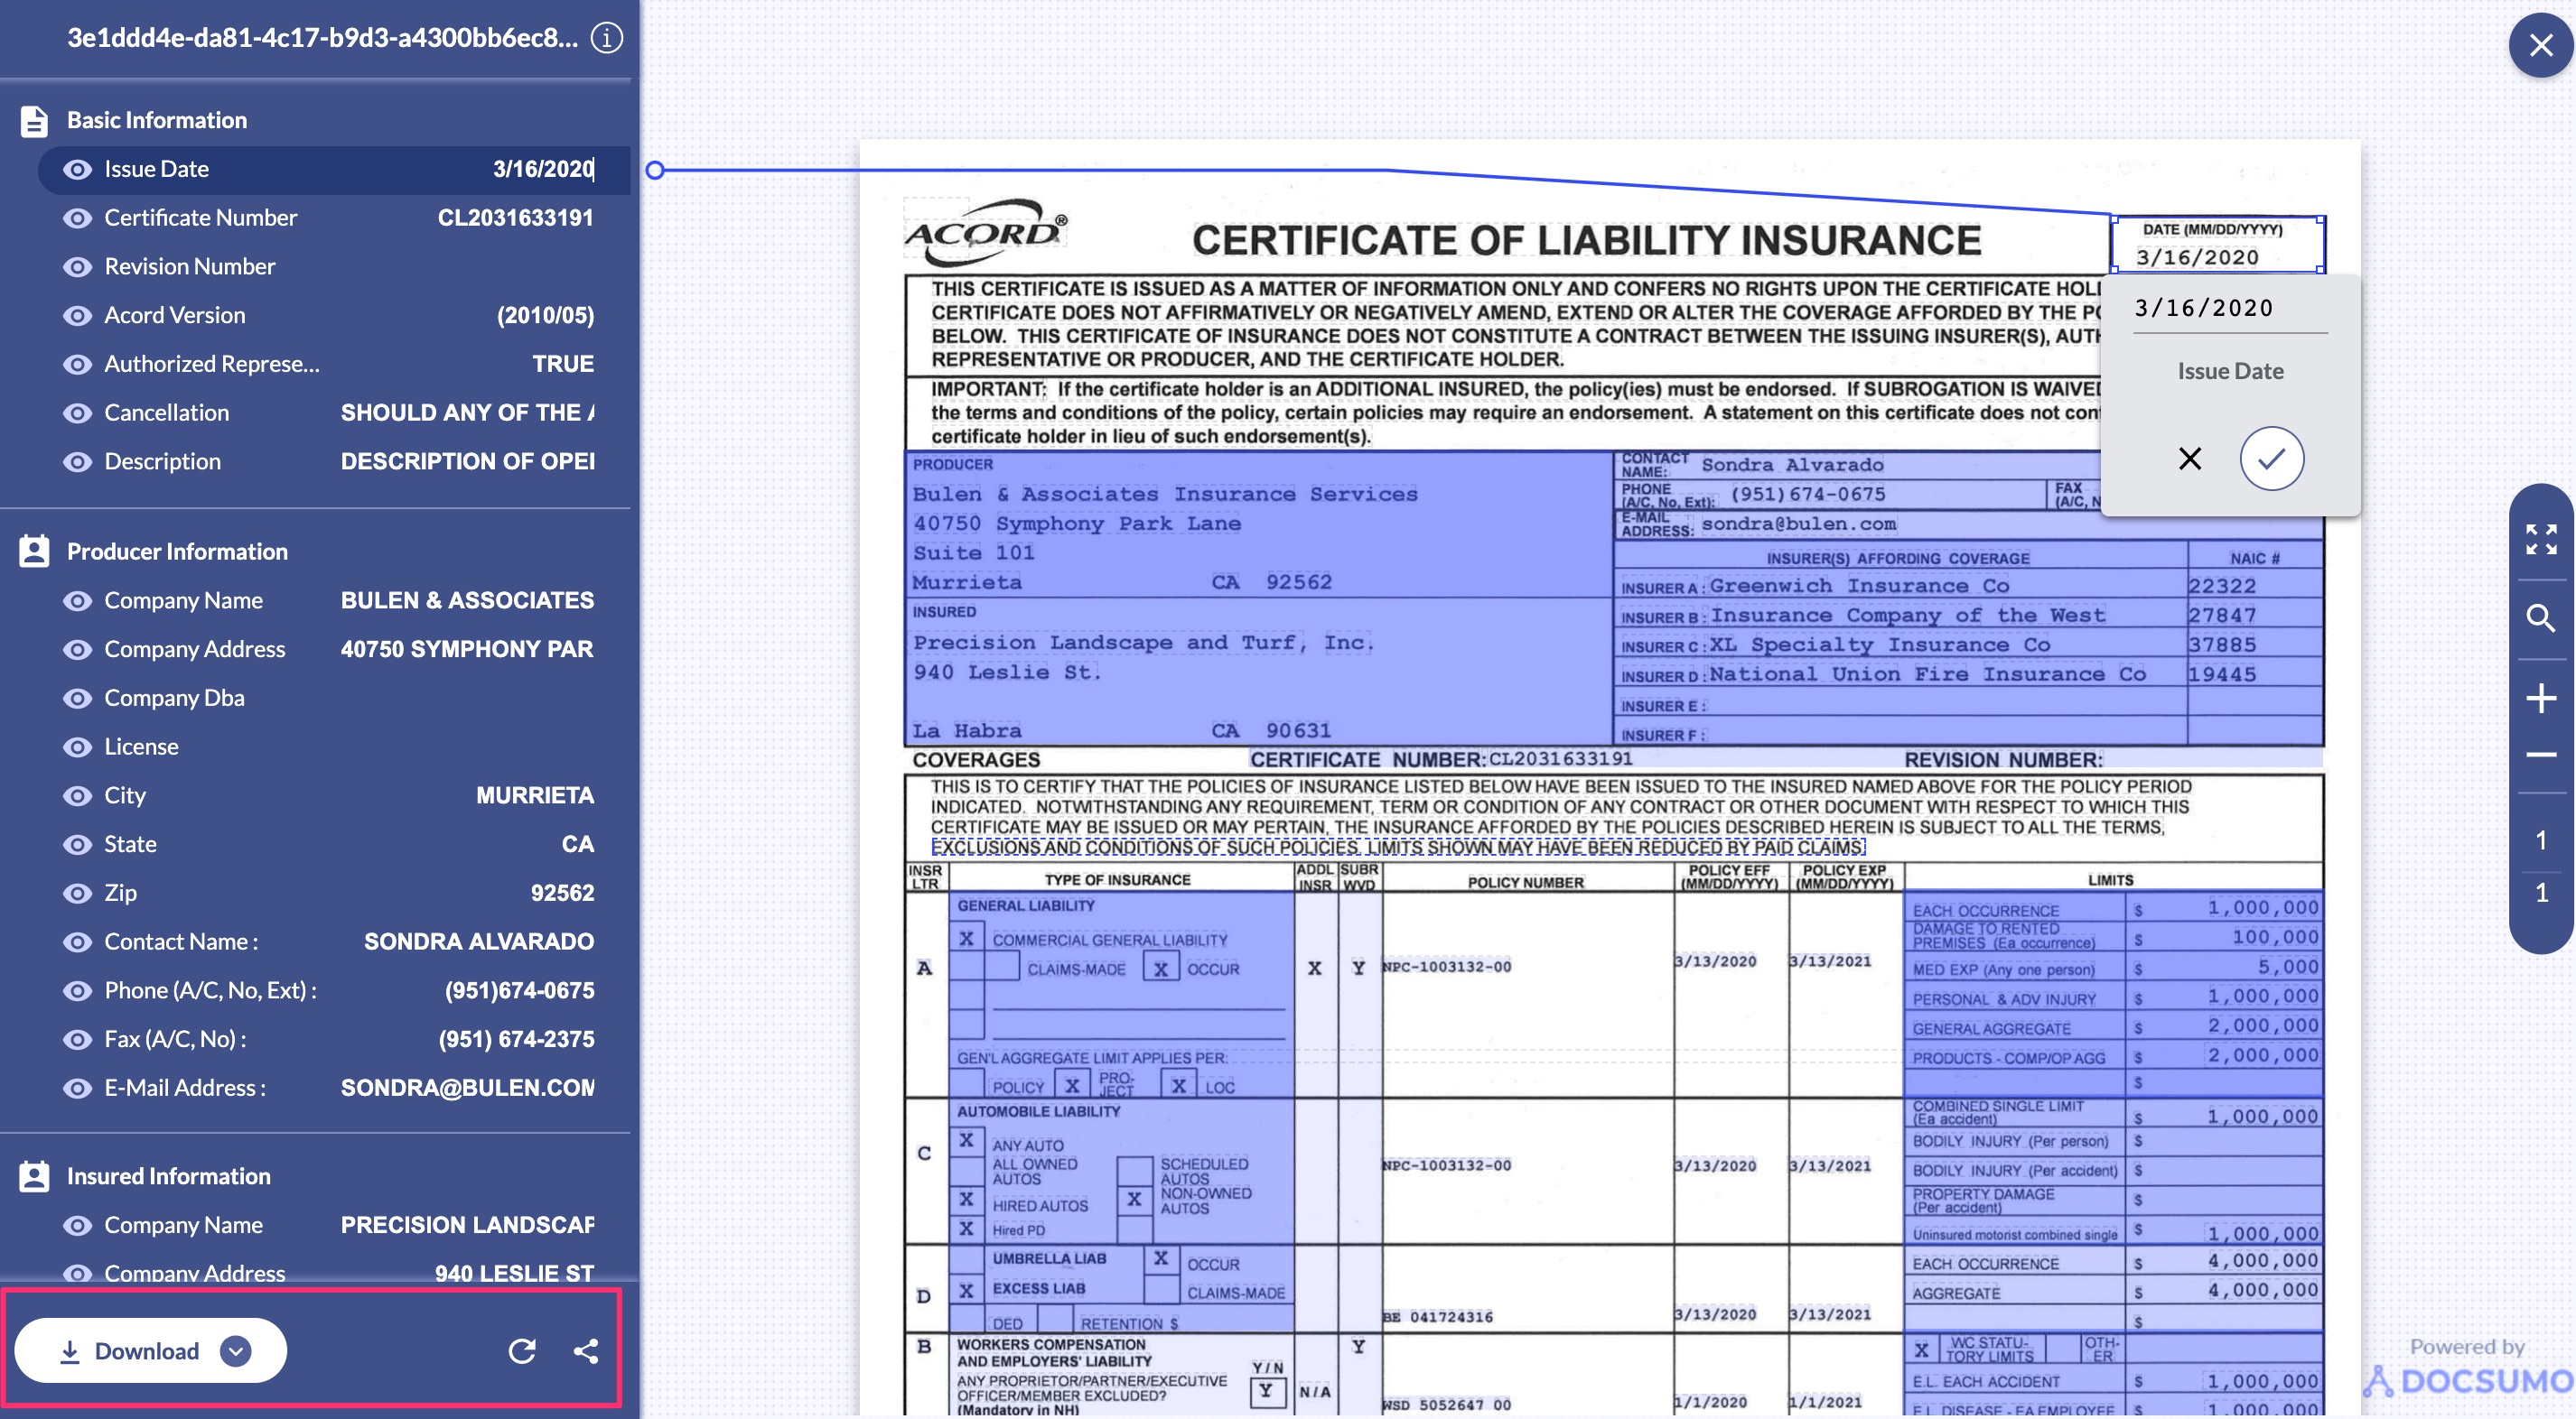Select the Basic Information section header
This screenshot has height=1419, width=2576.
157,121
